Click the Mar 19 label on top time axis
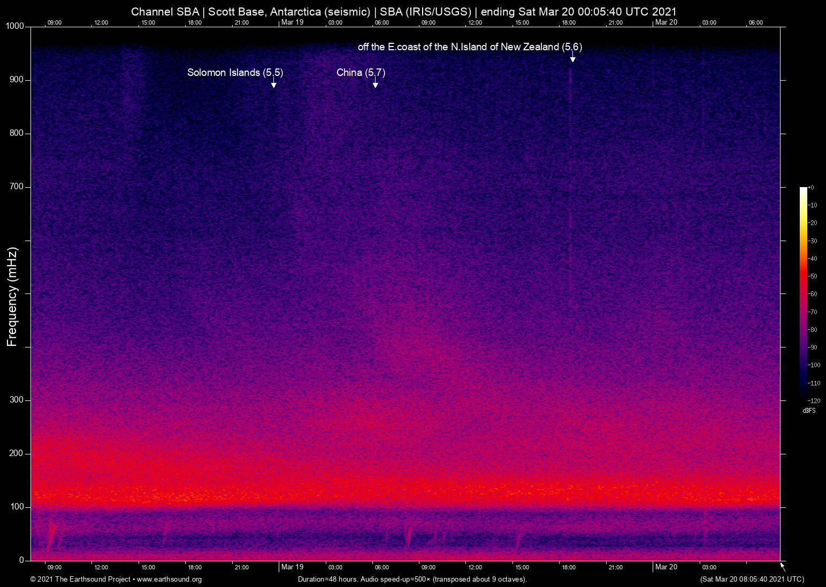Image resolution: width=826 pixels, height=587 pixels. pyautogui.click(x=292, y=22)
